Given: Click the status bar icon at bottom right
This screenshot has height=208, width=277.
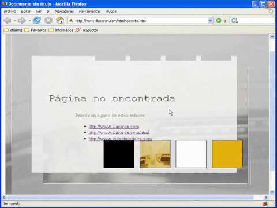Looking at the screenshot, I should [x=265, y=203].
